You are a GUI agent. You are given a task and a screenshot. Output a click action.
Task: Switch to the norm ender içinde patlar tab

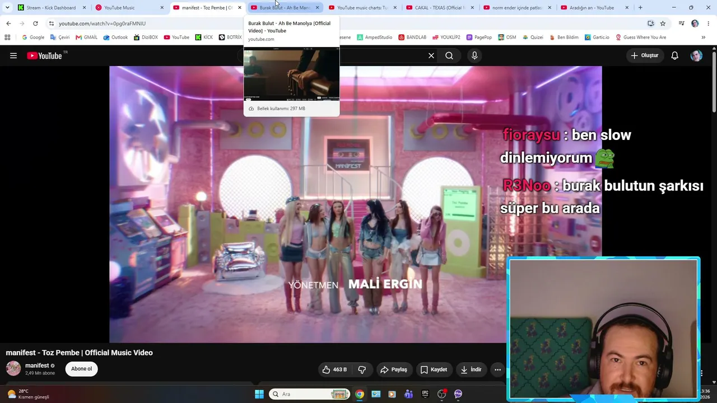pos(517,8)
